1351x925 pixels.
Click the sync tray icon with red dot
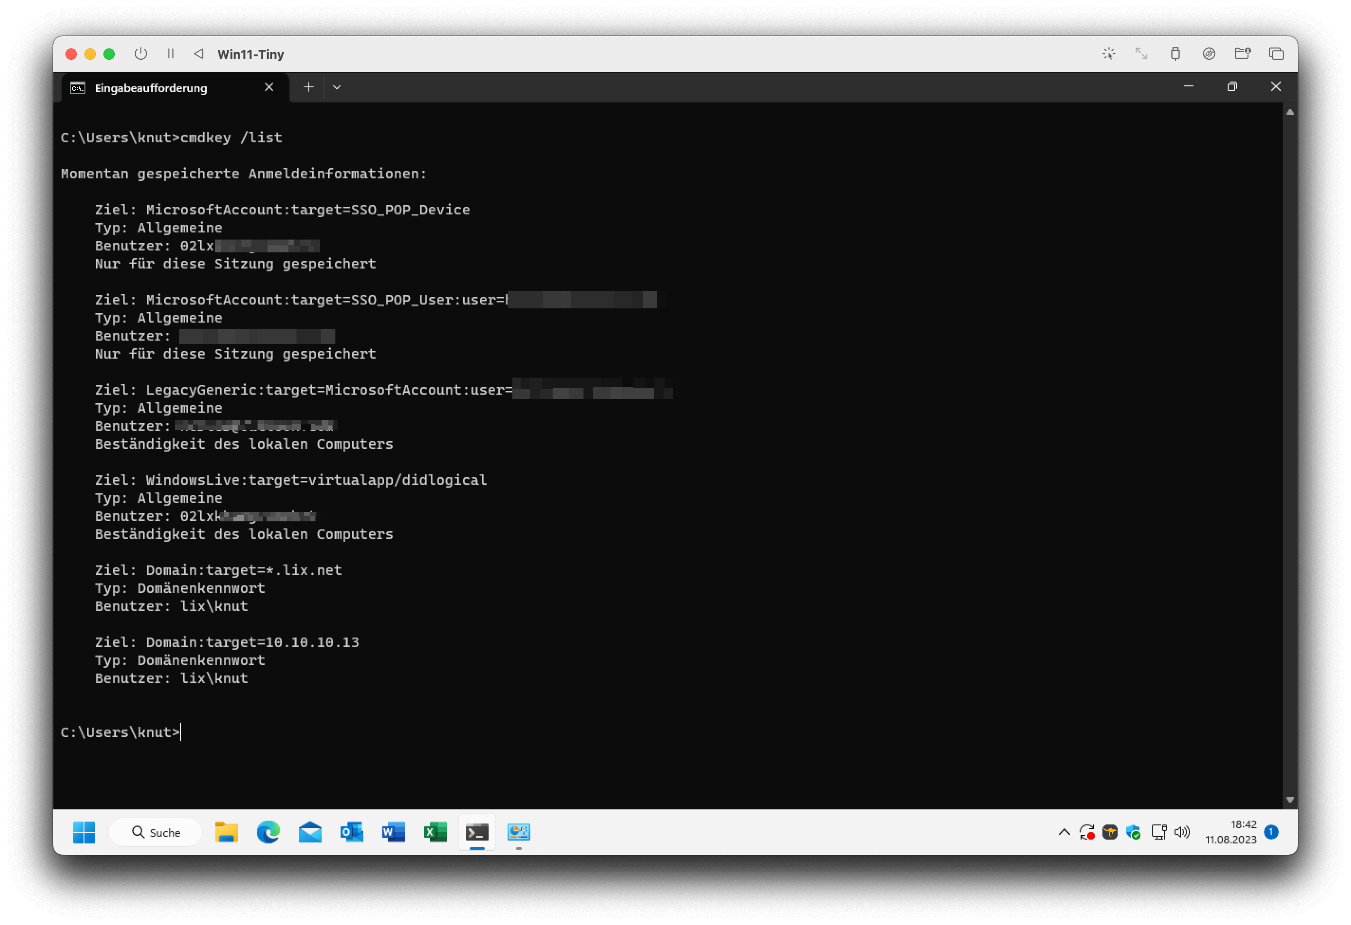click(1087, 832)
